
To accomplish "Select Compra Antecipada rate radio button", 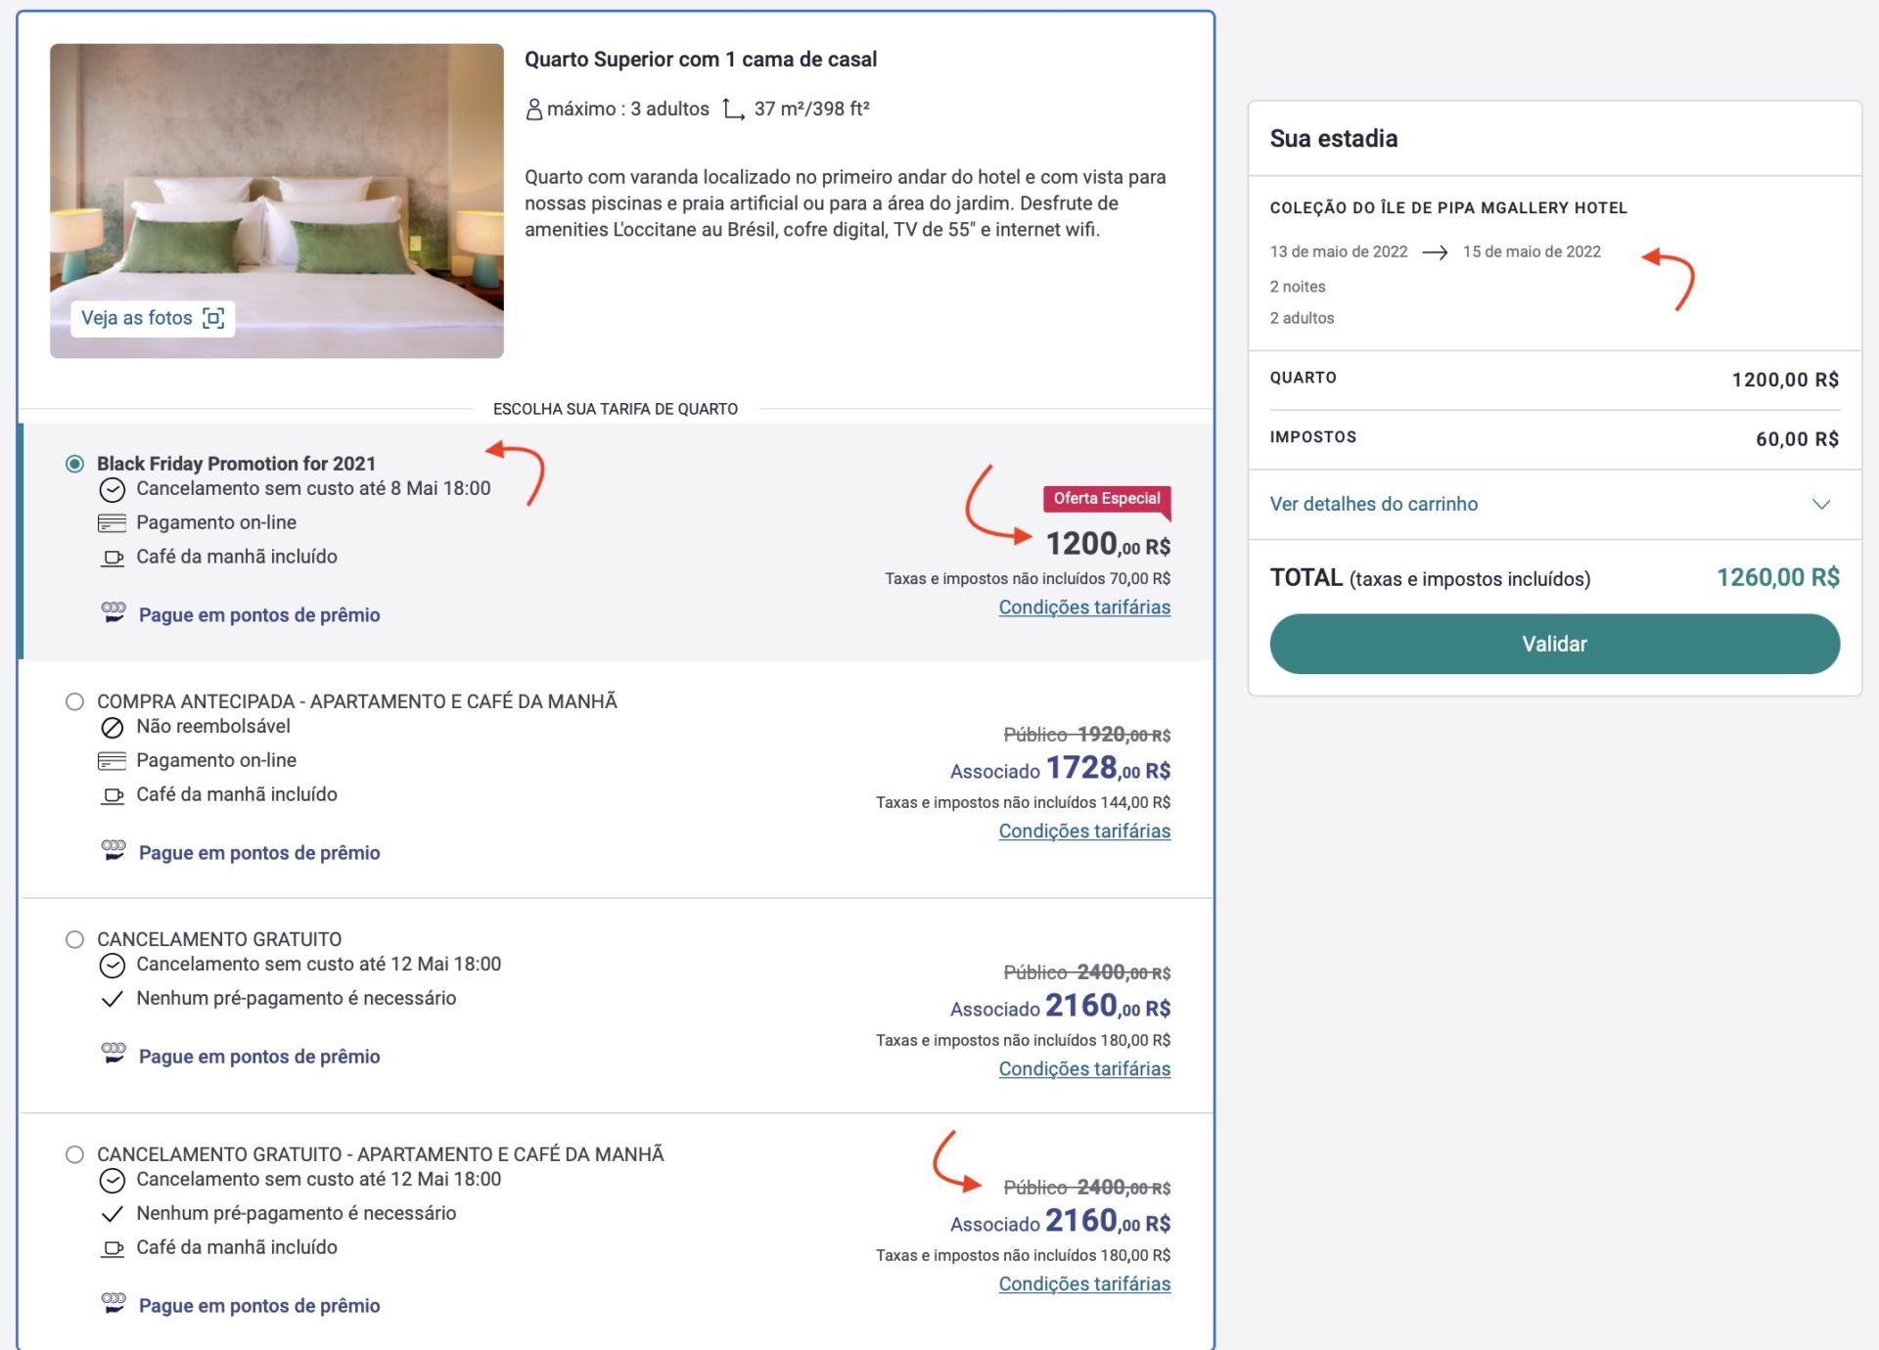I will pyautogui.click(x=74, y=701).
